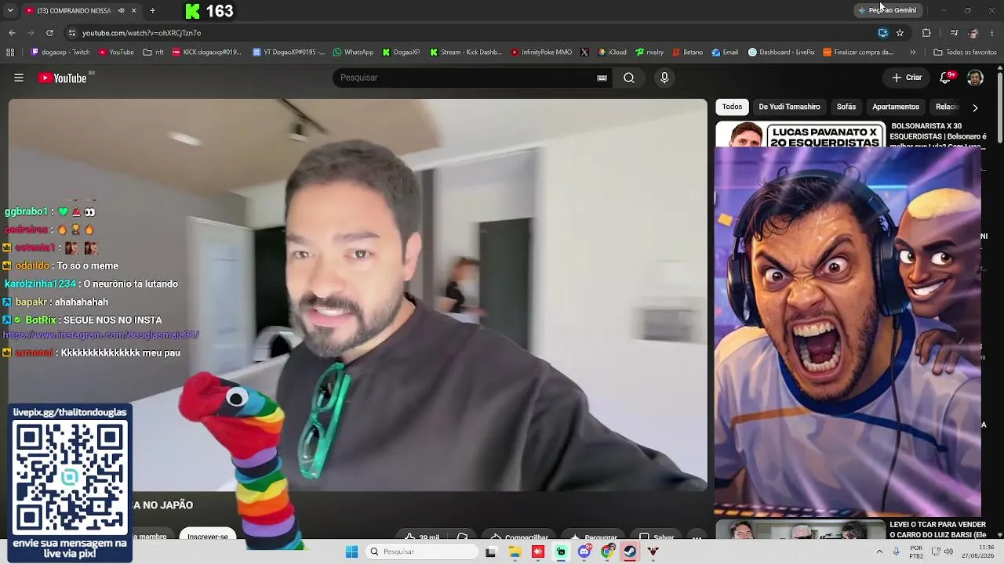Open the Chrome tab search dropdown
Image resolution: width=1004 pixels, height=564 pixels.
click(x=10, y=11)
